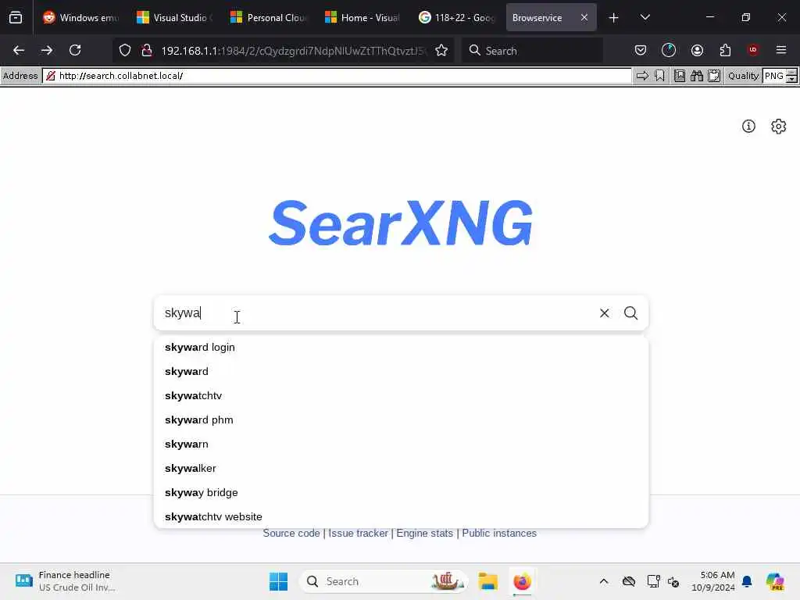
Task: Click the PNG quality value field
Action: [x=774, y=76]
